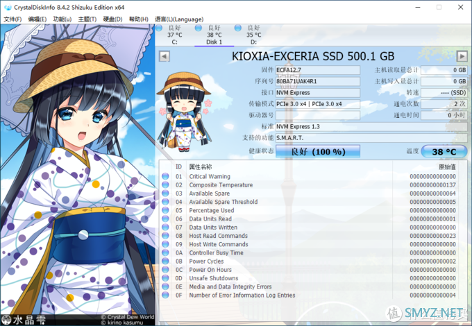
Task: Click the status orb for Host Read Commands
Action: pyautogui.click(x=165, y=236)
